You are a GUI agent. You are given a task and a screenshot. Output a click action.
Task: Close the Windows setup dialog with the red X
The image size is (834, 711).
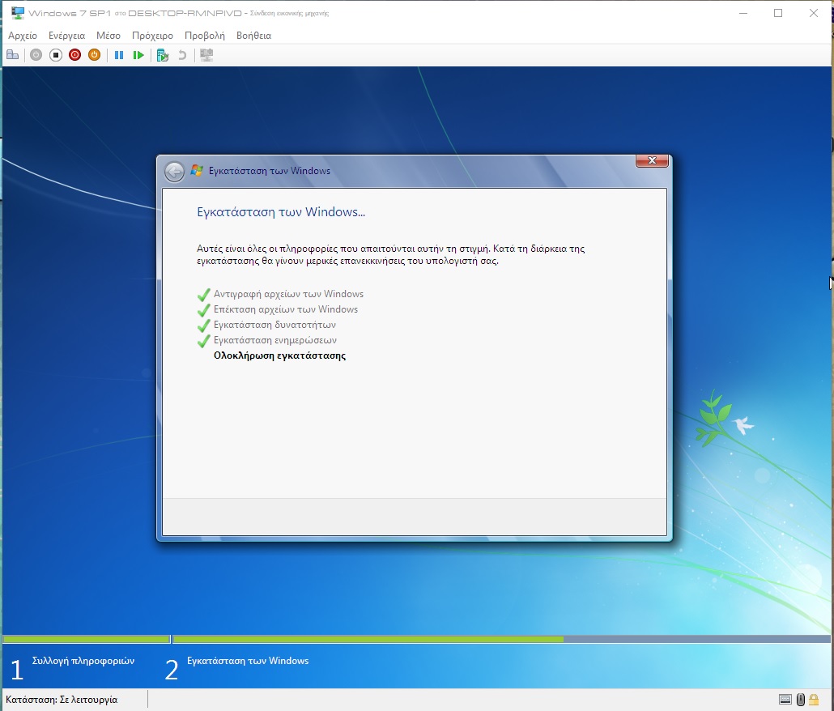coord(652,160)
